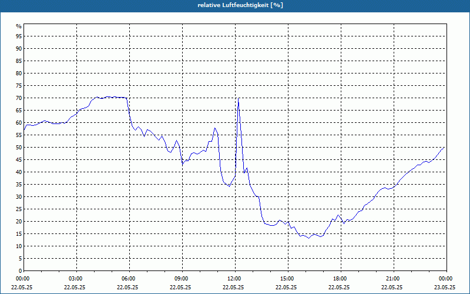Click the '85' y-axis label

click(19, 61)
